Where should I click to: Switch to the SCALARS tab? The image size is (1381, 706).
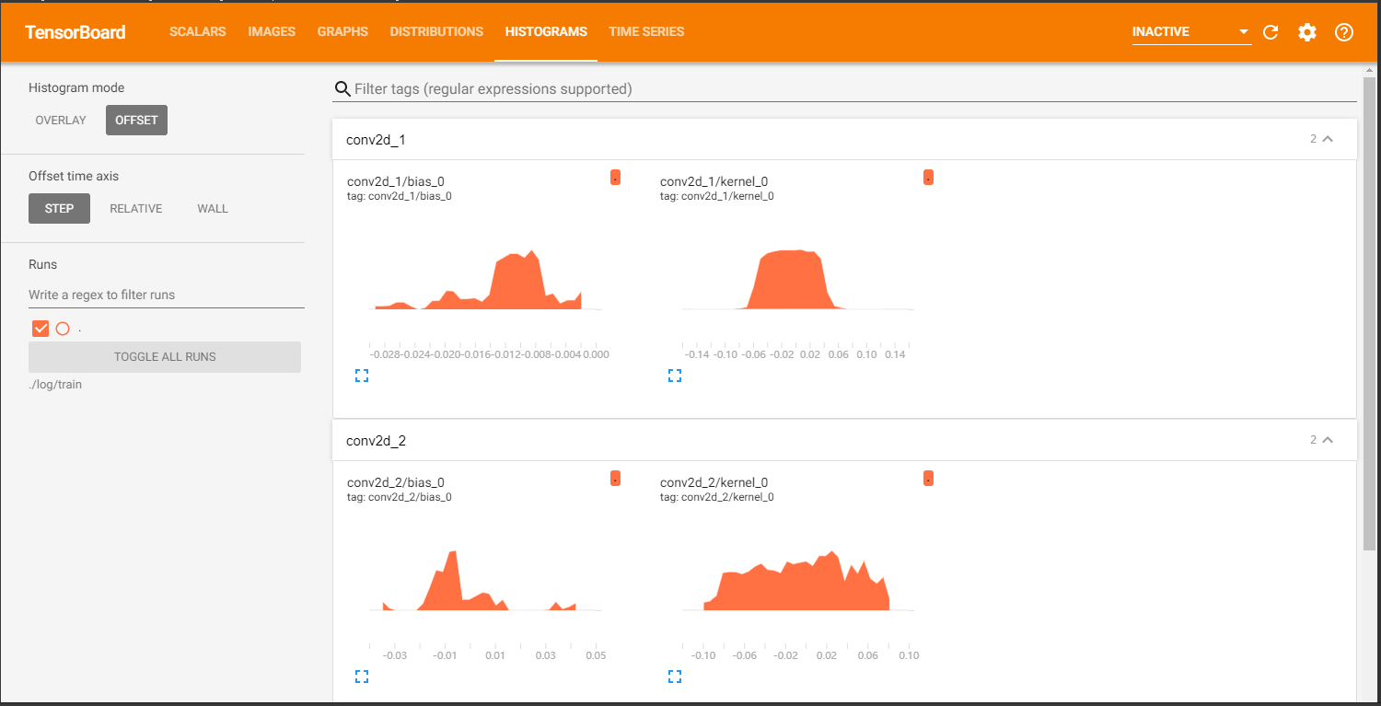tap(198, 31)
